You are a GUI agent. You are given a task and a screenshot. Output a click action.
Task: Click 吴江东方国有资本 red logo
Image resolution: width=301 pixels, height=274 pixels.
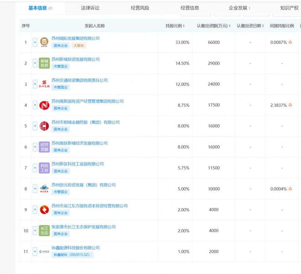[44, 210]
